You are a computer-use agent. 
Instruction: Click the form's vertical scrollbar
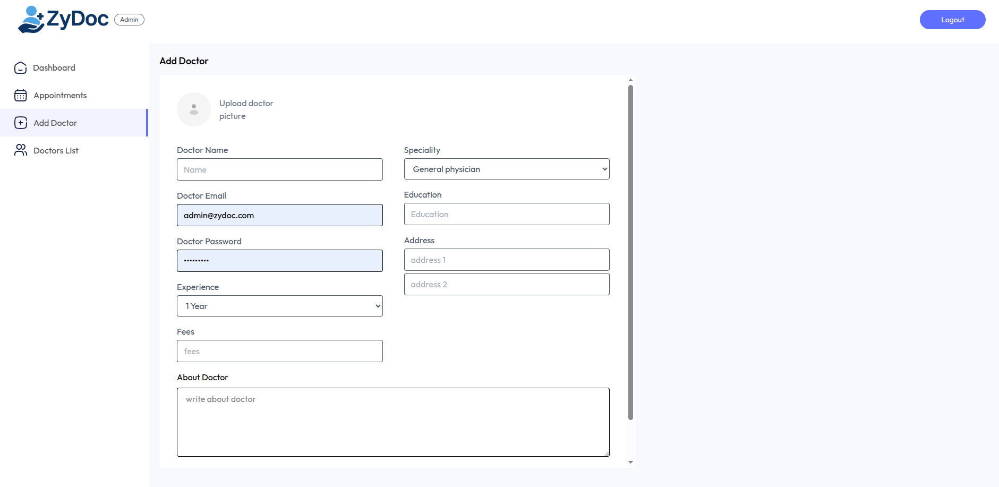pos(630,252)
